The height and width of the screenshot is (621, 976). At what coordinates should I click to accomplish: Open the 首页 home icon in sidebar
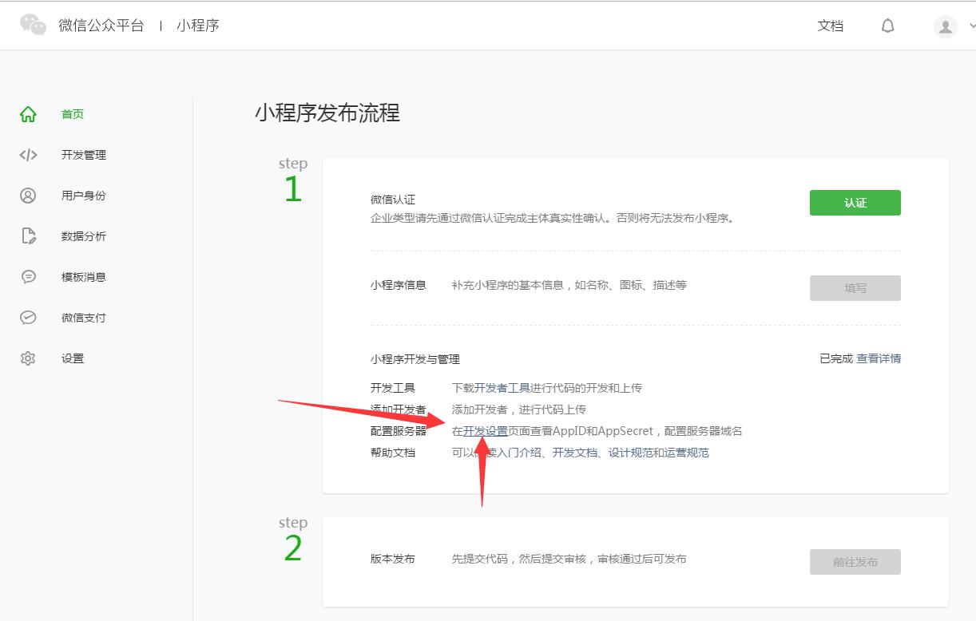click(27, 113)
